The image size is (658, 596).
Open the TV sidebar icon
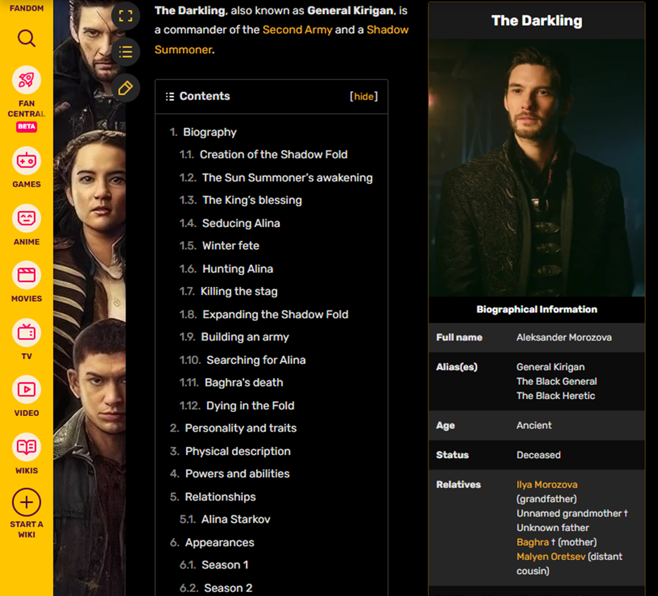pos(26,332)
